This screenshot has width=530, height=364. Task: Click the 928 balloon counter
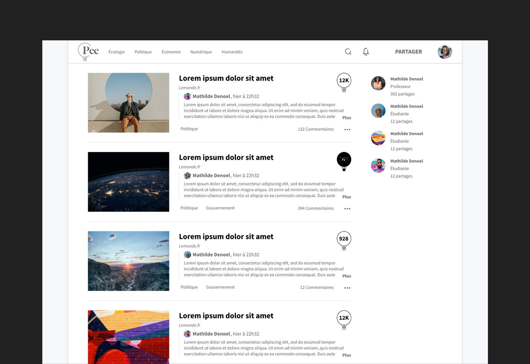(x=344, y=241)
